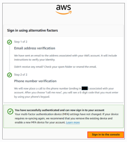Click the Step 2 green checkmark icon

point(10,75)
